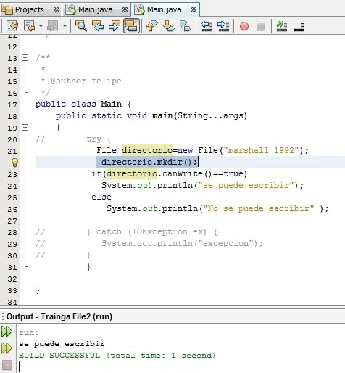
Task: Comment selected lines toolbar icon
Action: [x=282, y=26]
